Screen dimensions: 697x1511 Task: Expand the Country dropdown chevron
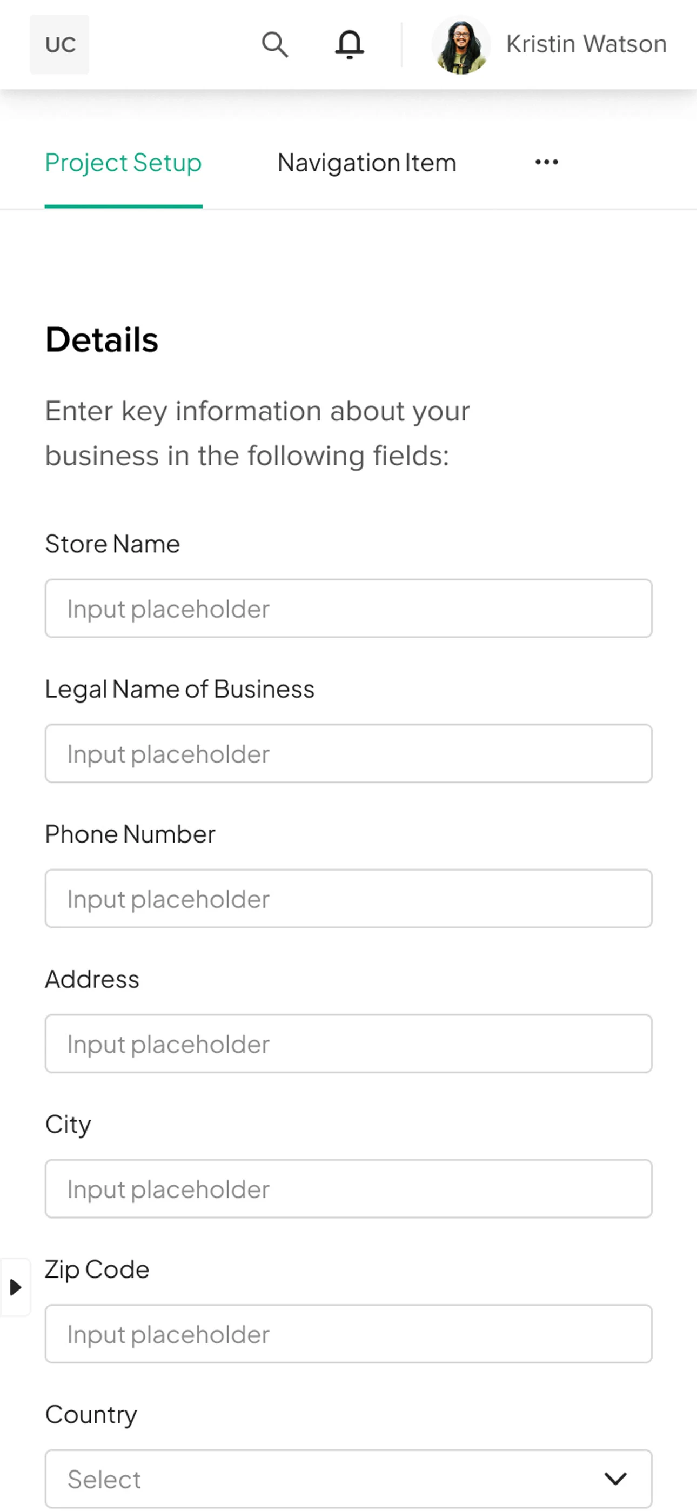click(615, 1478)
